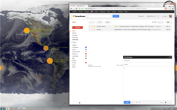Screen dimensions: 177x110
Task: Go to the next page of messages
Action: click(x=162, y=22)
